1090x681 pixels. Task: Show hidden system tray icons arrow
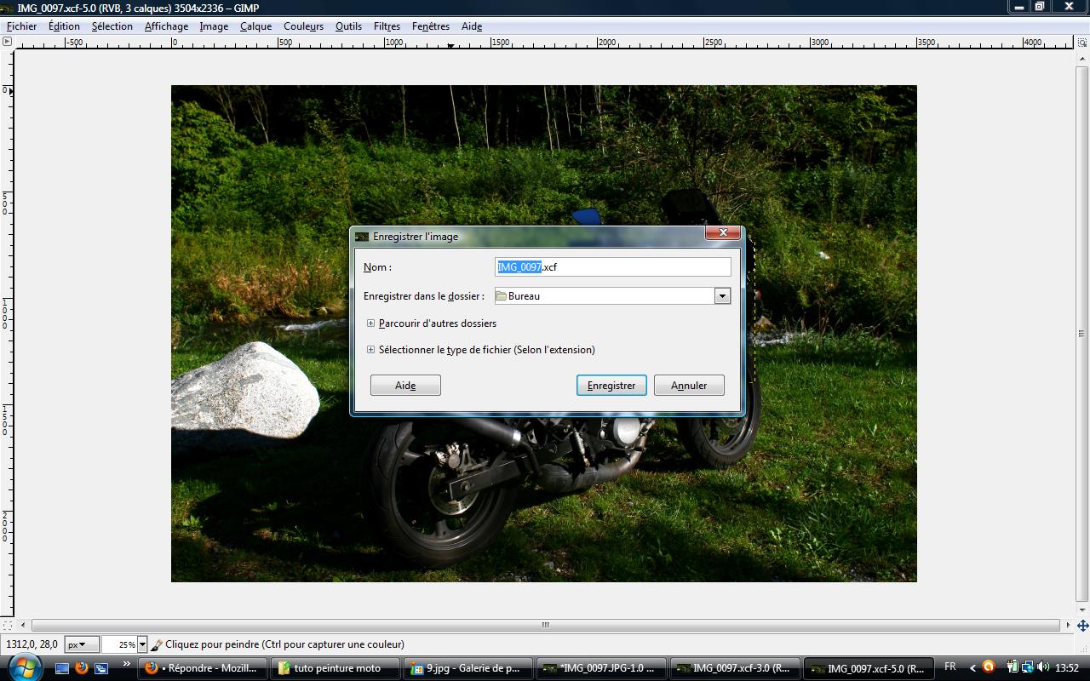(972, 668)
